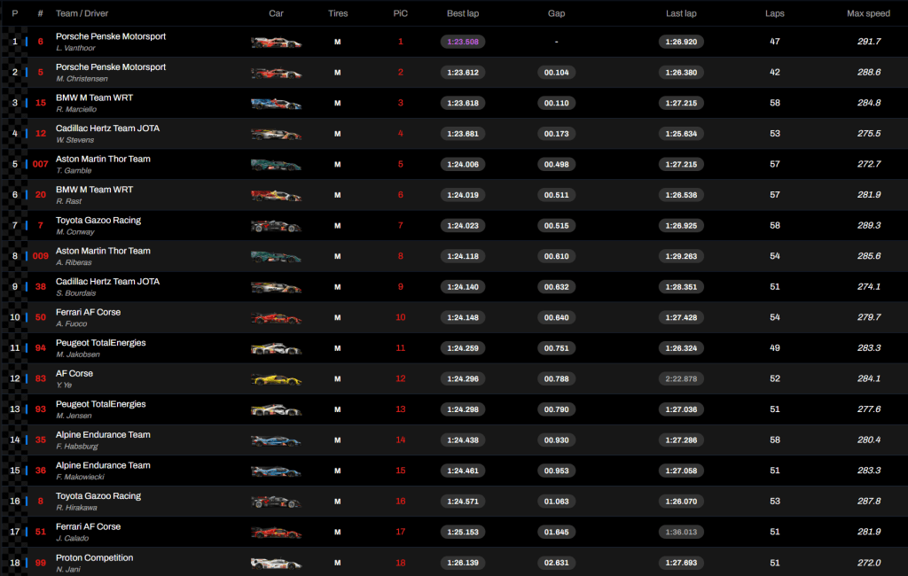The width and height of the screenshot is (908, 576).
Task: Click the PiC column header
Action: 400,13
